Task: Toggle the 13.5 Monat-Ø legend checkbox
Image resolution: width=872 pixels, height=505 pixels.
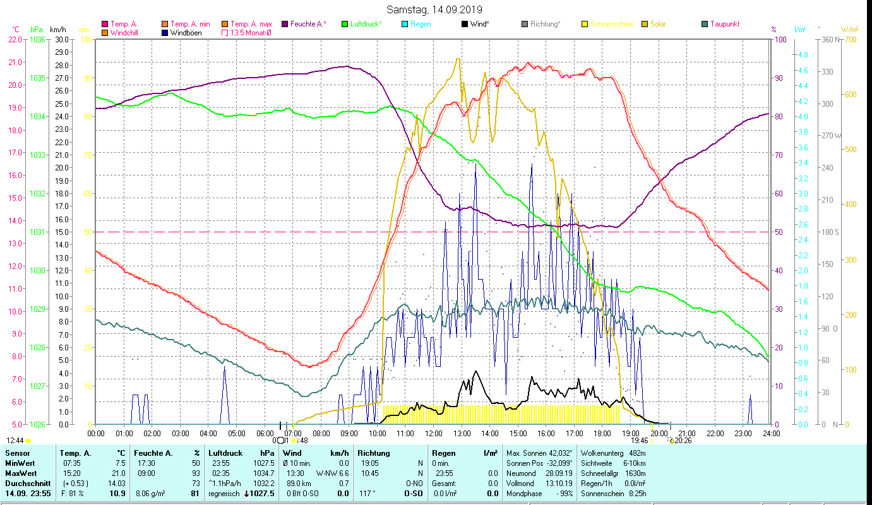Action: [x=225, y=33]
